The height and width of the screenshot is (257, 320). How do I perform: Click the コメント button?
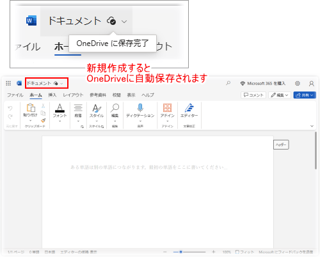tap(253, 95)
